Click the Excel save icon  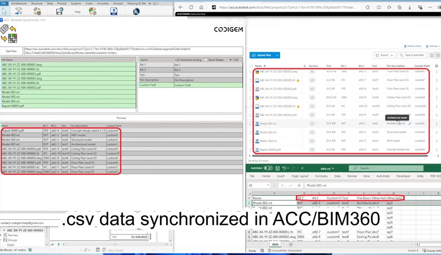coord(277,168)
